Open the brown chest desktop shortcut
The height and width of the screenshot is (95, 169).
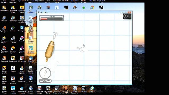pyautogui.click(x=48, y=8)
